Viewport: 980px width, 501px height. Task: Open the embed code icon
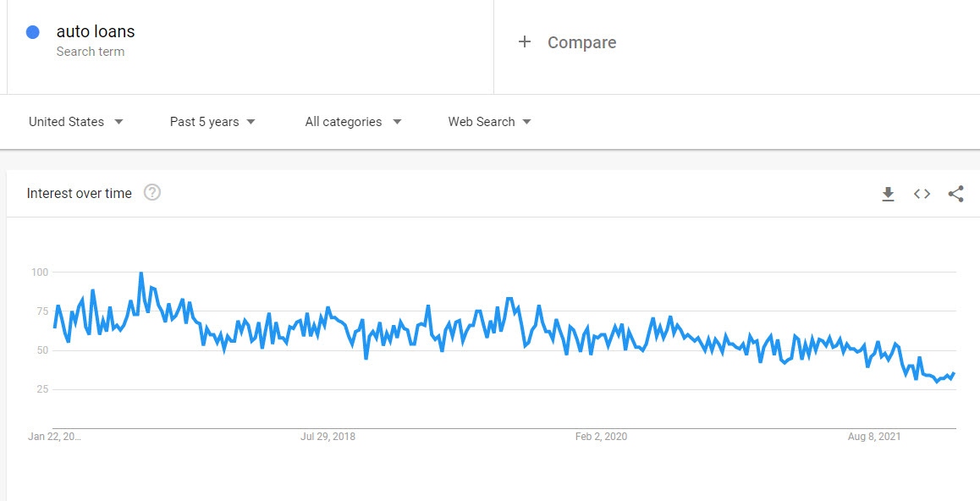coord(922,195)
